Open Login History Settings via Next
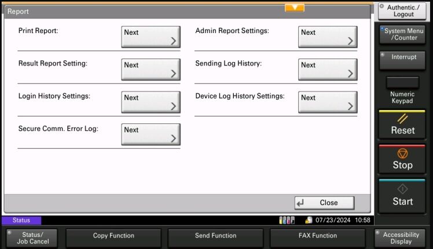This screenshot has height=249, width=433. (x=151, y=102)
